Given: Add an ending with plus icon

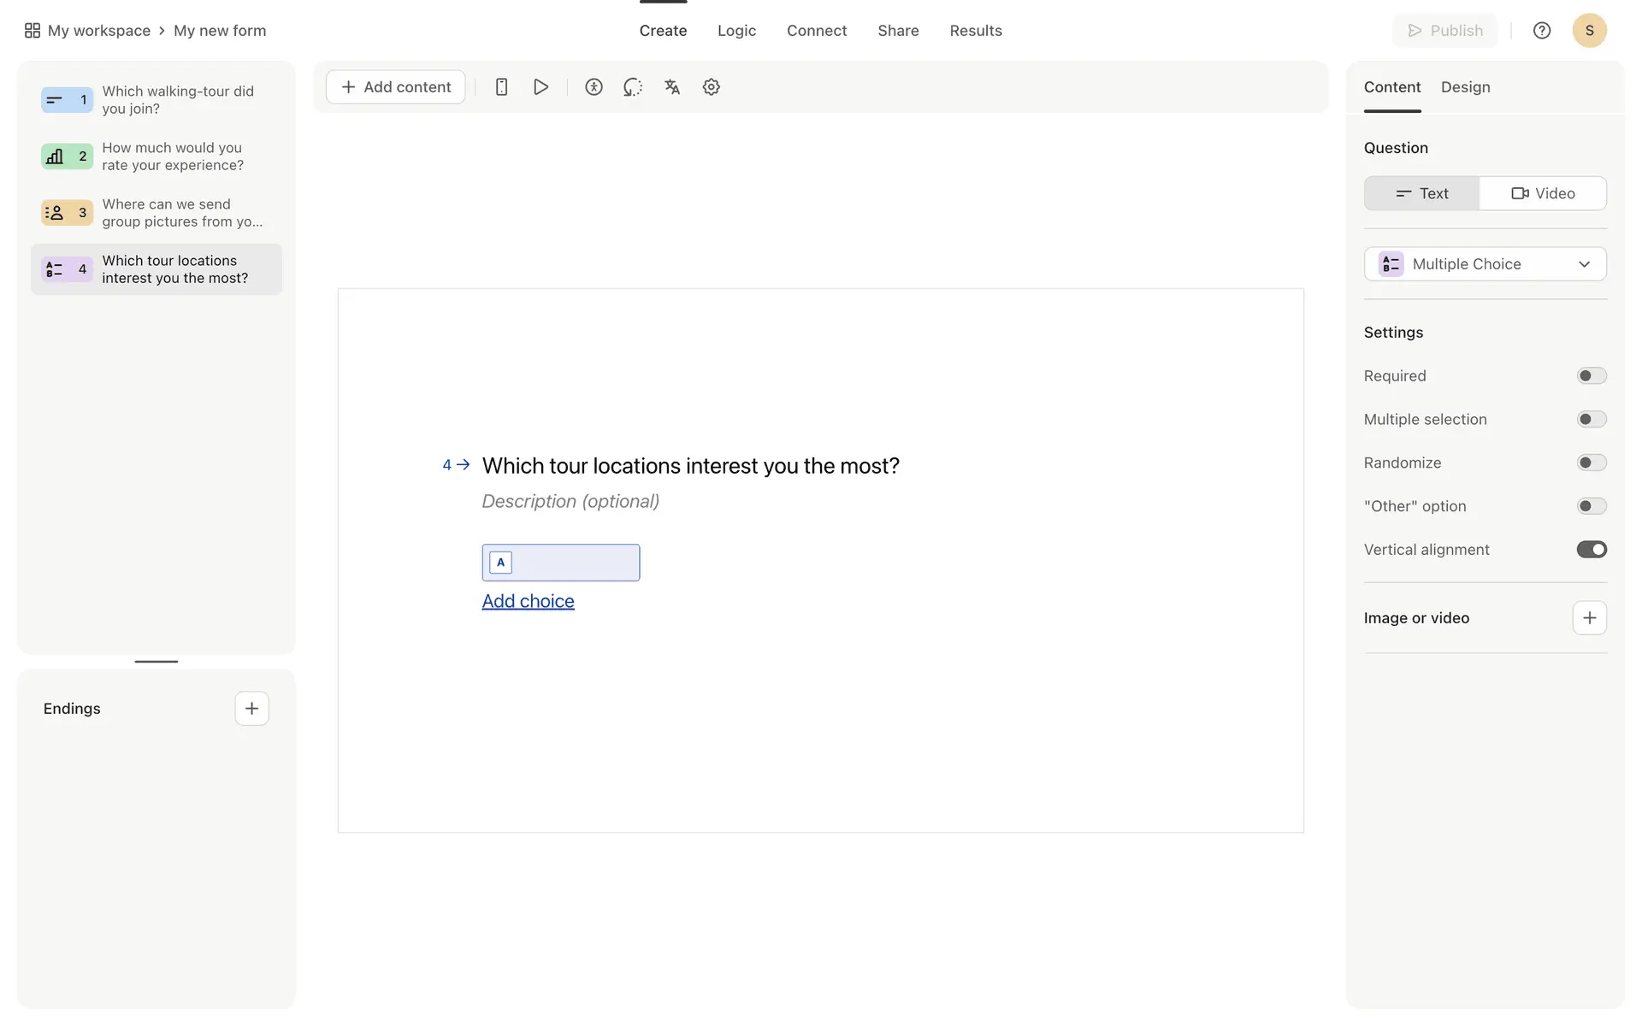Looking at the screenshot, I should 251,709.
